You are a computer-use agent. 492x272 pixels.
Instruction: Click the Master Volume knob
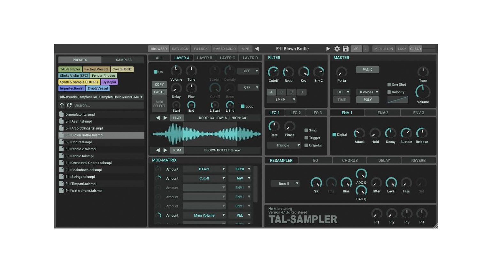tap(423, 92)
